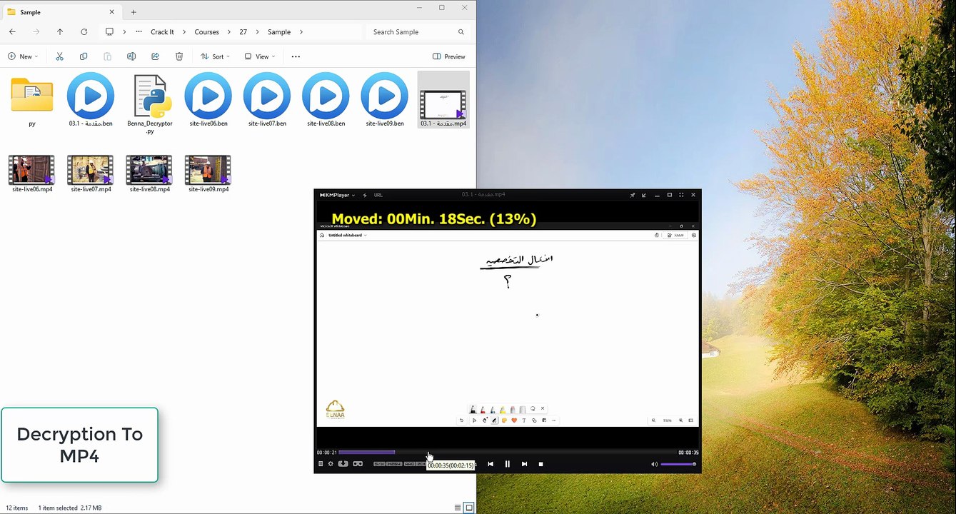Click the KMPlayer lightning bolt icon
This screenshot has width=956, height=514.
point(365,195)
